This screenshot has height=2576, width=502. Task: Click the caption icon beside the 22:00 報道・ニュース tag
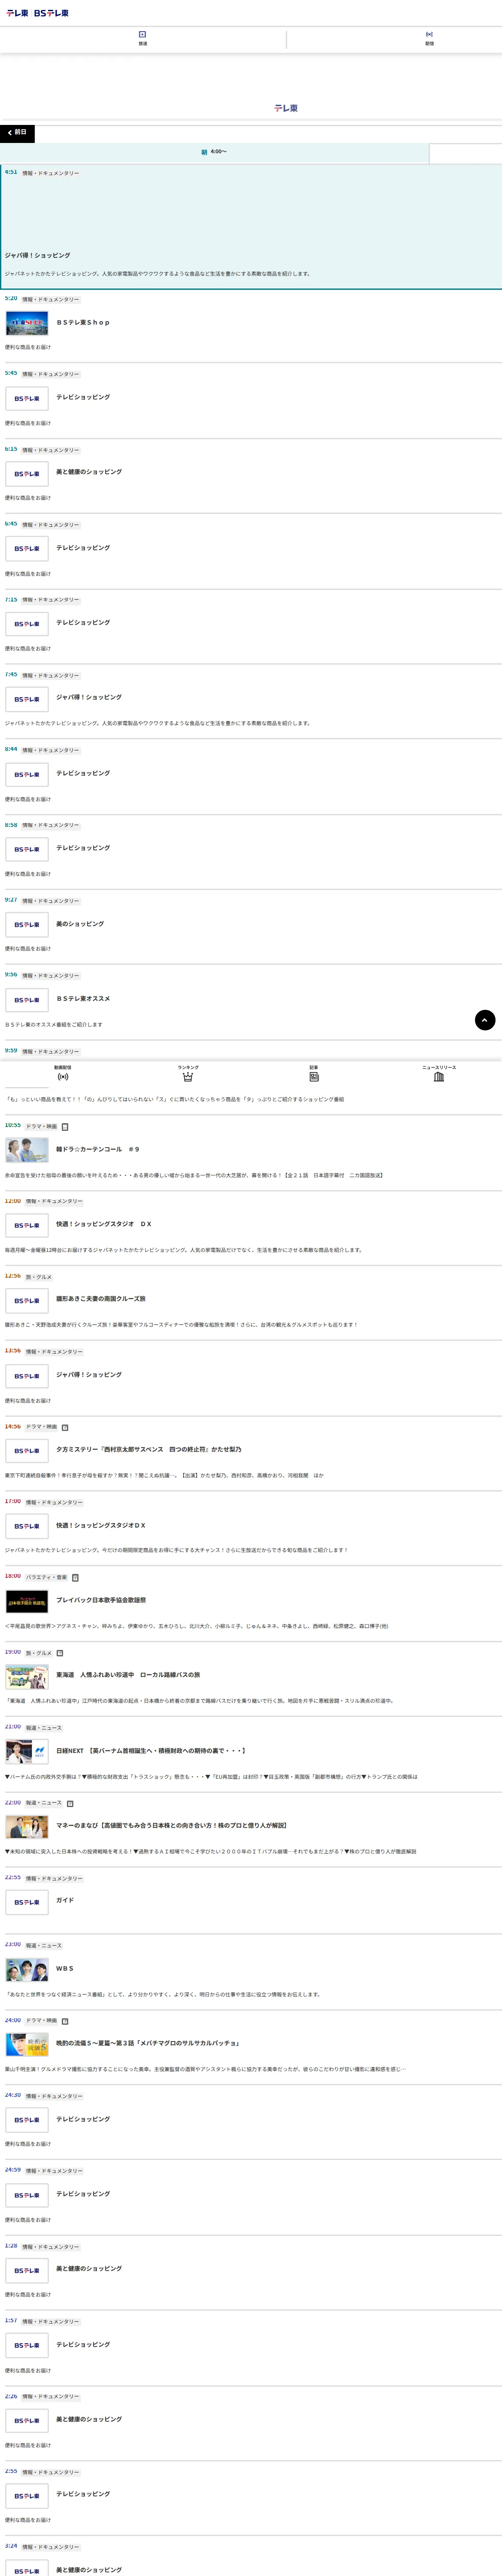tap(70, 1803)
